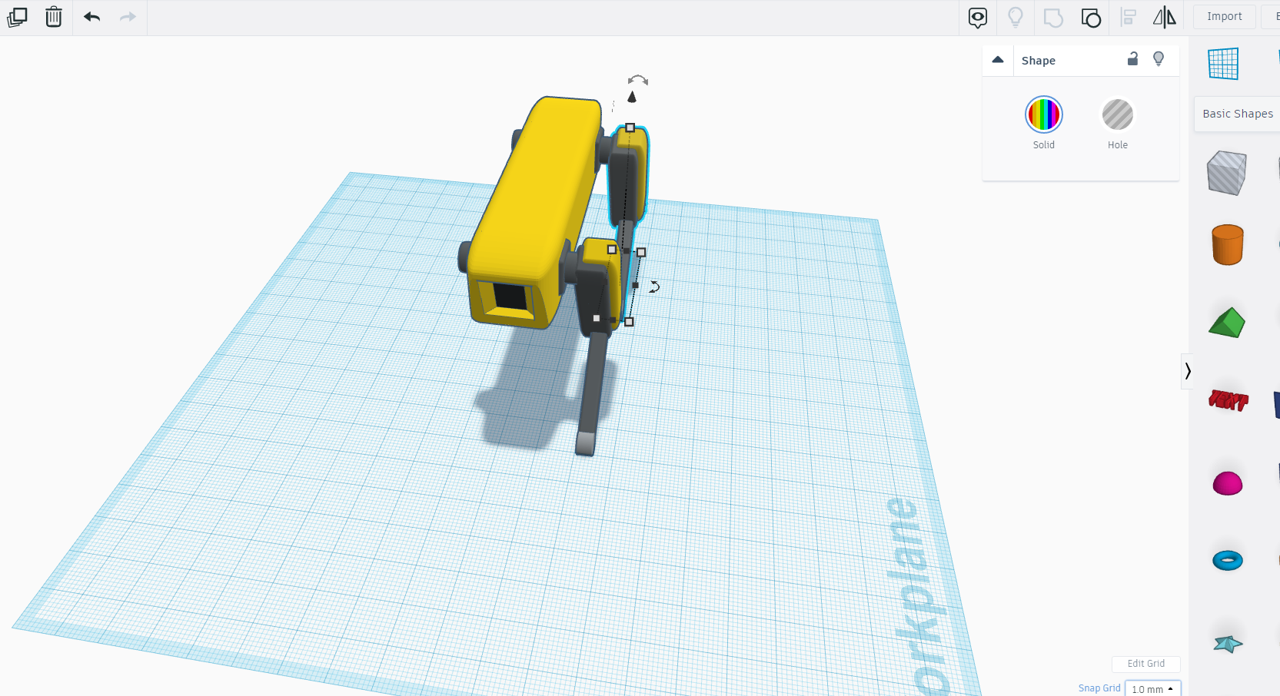The height and width of the screenshot is (696, 1280).
Task: Open Edit Grid settings
Action: [1145, 664]
